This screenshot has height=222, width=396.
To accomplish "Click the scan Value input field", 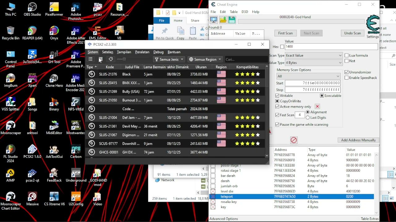I will click(331, 47).
